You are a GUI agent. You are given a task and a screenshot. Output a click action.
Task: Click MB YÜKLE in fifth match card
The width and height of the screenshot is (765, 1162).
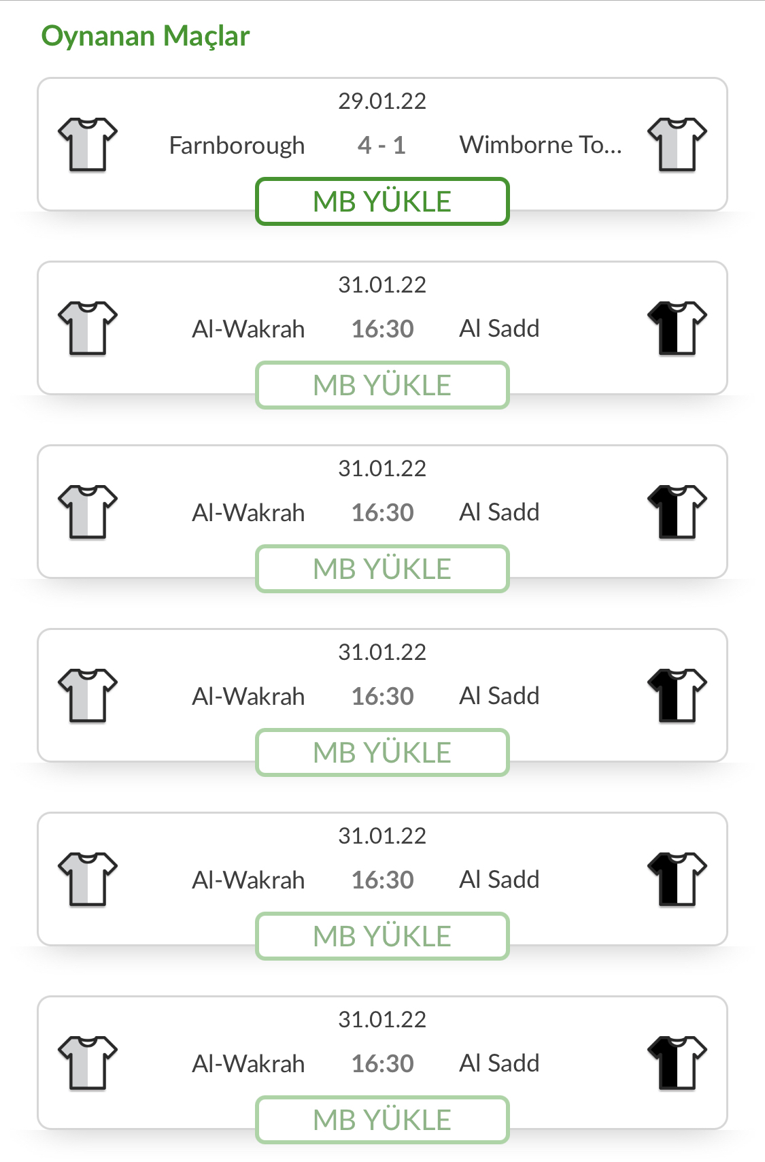point(382,936)
